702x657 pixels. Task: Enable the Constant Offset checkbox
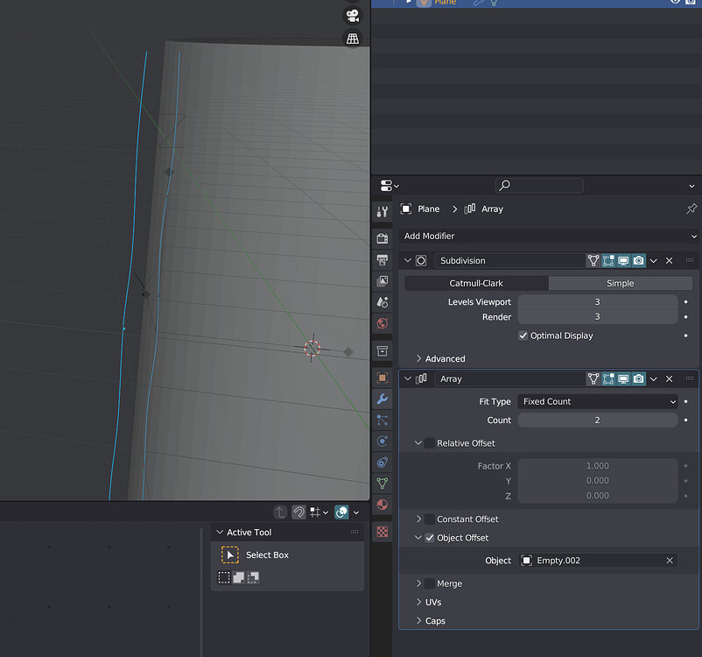[x=430, y=519]
